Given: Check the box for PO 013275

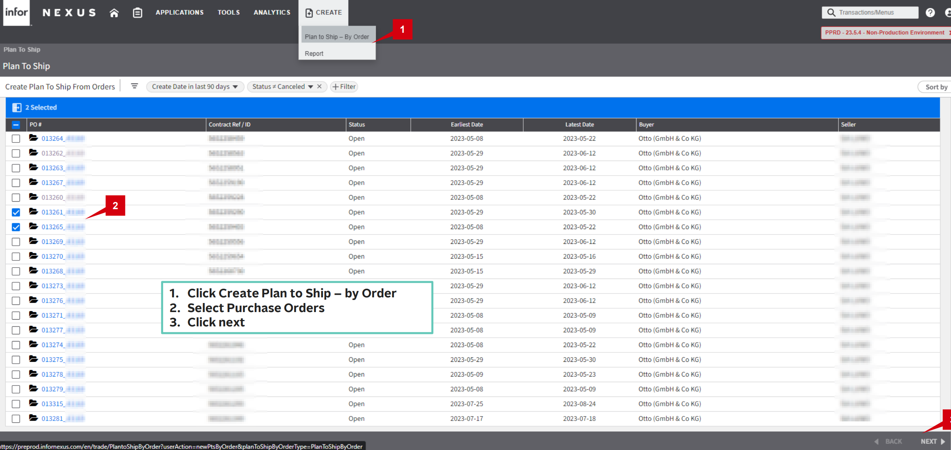Looking at the screenshot, I should [16, 360].
